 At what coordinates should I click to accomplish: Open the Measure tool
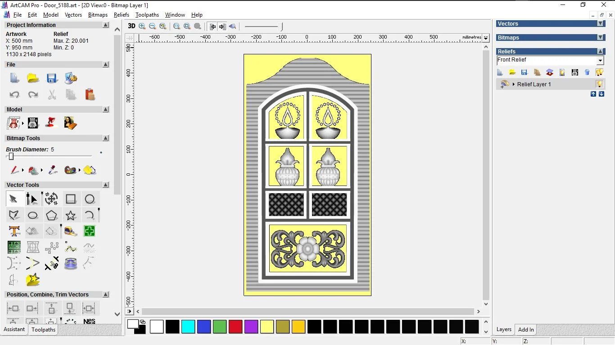click(x=71, y=231)
